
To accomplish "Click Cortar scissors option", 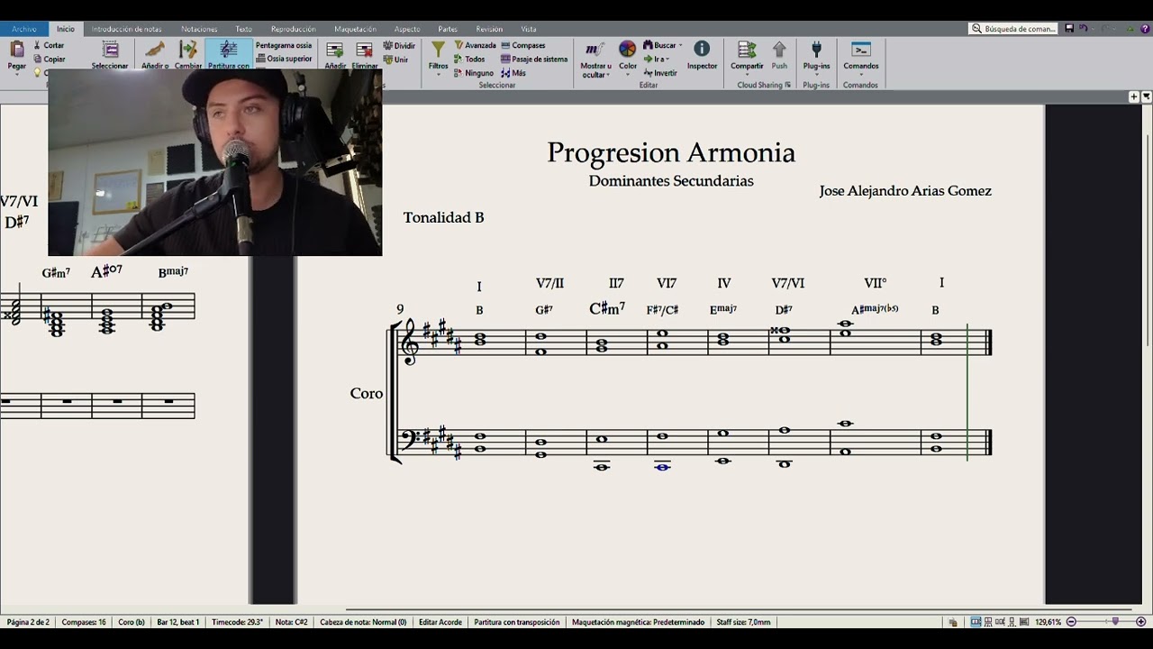I will [50, 45].
